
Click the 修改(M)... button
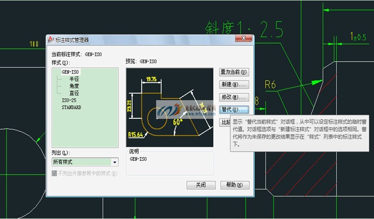pos(234,97)
